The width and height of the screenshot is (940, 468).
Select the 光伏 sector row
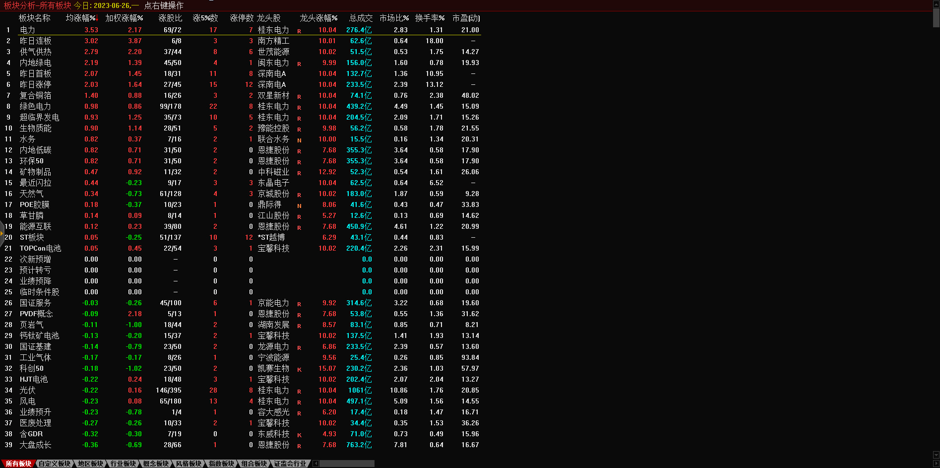pos(28,390)
